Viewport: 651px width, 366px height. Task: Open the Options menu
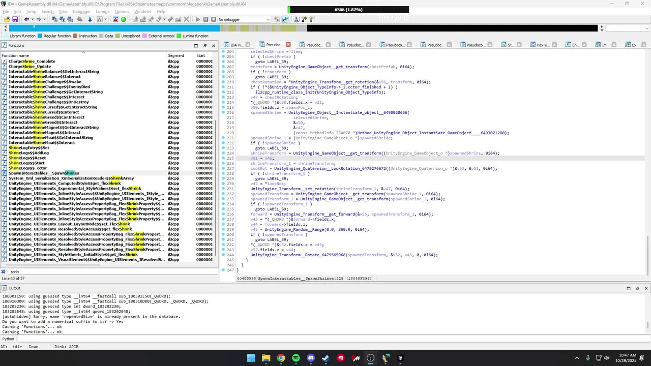122,11
